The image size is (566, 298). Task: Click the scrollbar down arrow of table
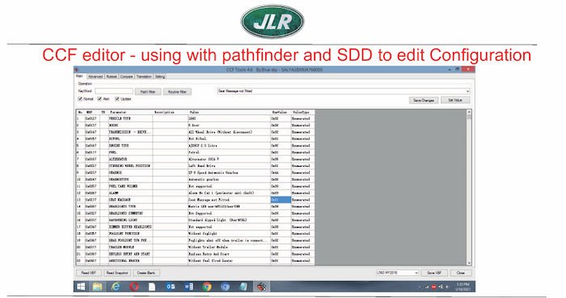coord(469,263)
